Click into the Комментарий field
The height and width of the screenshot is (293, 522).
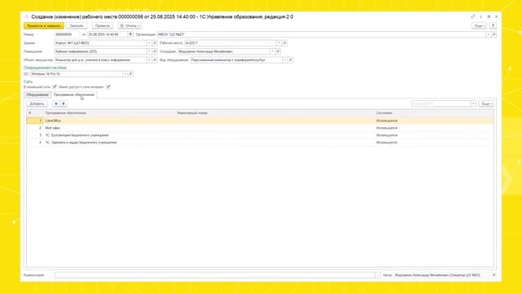(x=215, y=275)
